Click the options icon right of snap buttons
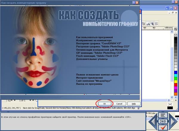Viewport: 179px width, 131px height. coord(157,24)
